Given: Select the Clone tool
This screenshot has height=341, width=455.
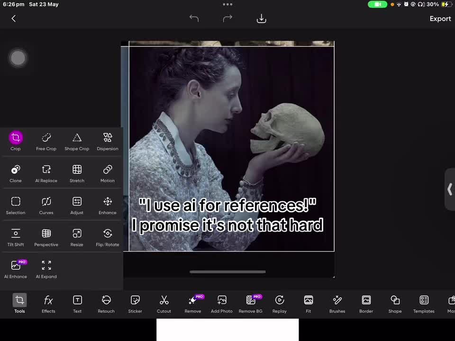Looking at the screenshot, I should click(16, 174).
